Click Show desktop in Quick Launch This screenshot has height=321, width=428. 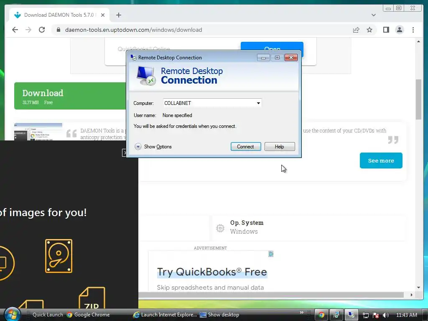click(x=220, y=315)
